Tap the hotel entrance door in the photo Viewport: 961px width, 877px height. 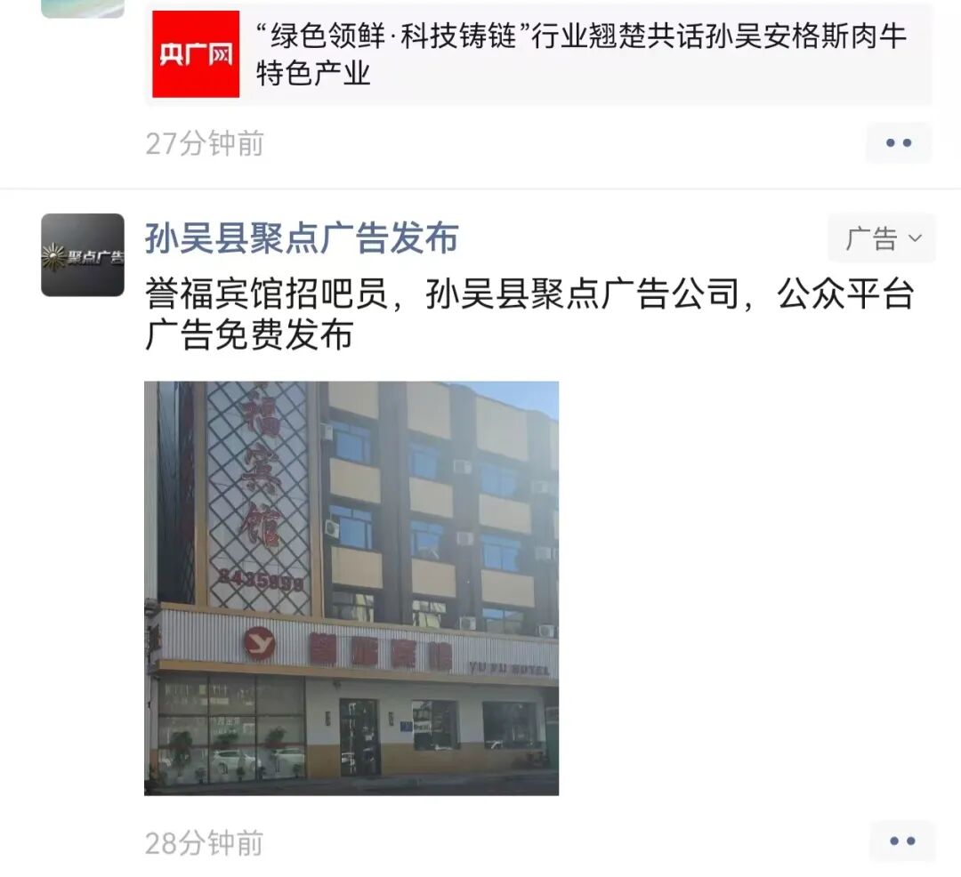click(359, 736)
